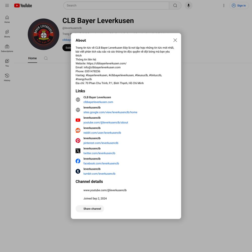252x252 pixels.
Task: Open the facebook.com/leverkusenclb link
Action: coord(101,164)
